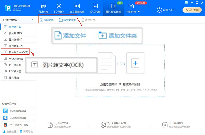Select 图片转JPG in the sidebar

point(18,27)
